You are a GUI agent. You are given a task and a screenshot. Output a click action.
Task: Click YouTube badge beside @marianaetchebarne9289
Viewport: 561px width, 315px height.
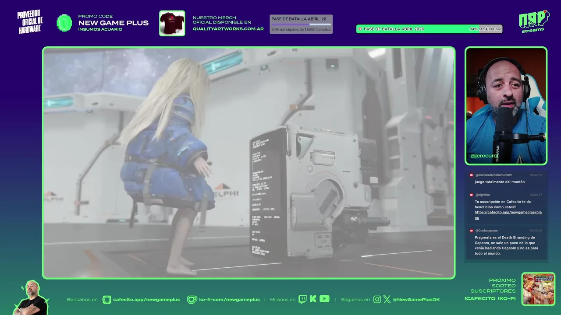pos(471,175)
